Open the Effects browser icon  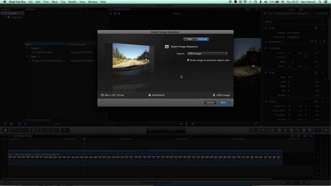tap(273, 130)
